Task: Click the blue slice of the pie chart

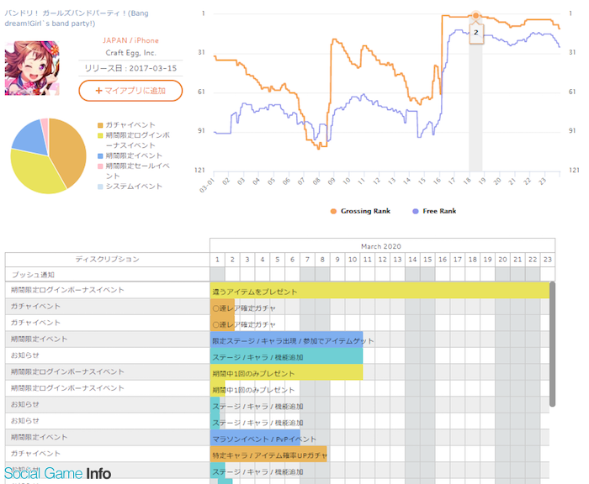Action: (x=31, y=139)
